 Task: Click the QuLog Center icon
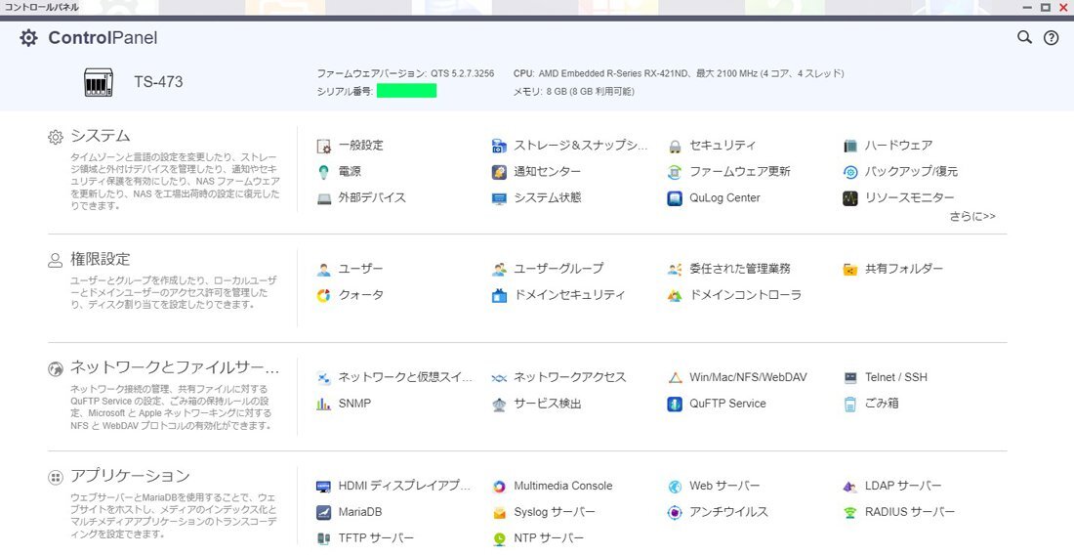coord(675,198)
